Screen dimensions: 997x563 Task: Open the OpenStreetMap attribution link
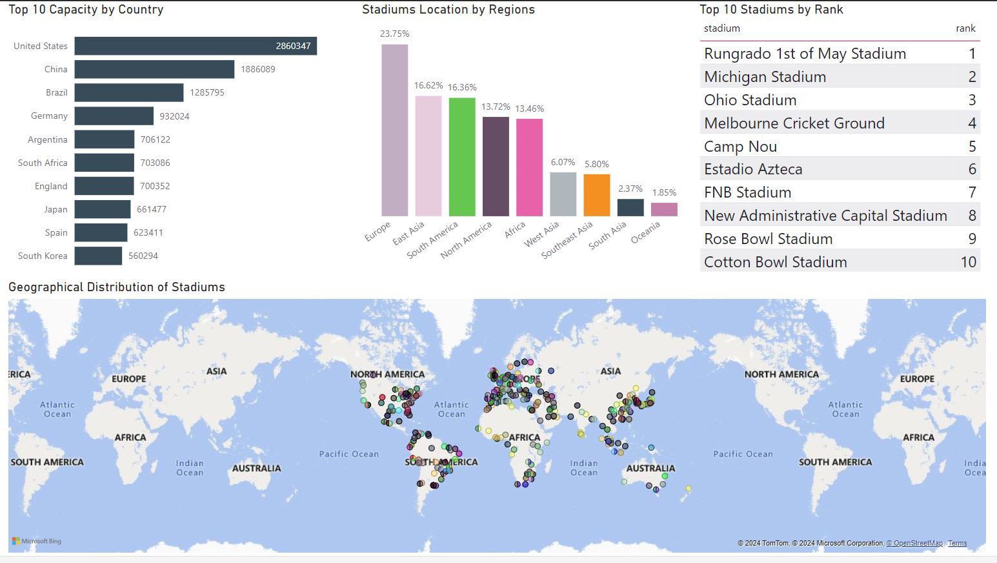(914, 543)
